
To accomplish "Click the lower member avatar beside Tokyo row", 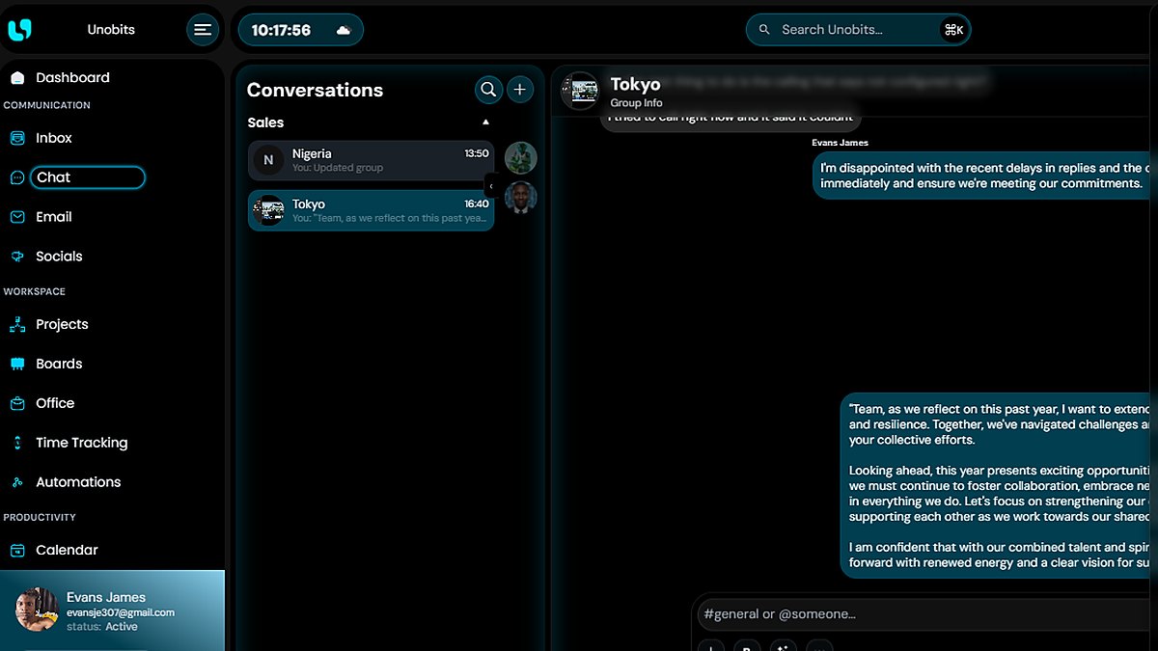I will tap(521, 199).
